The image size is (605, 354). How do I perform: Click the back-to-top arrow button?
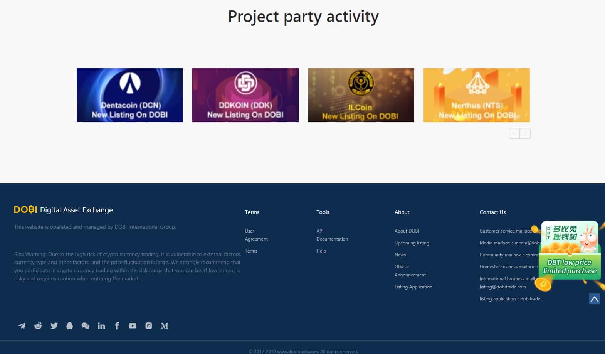[x=595, y=299]
